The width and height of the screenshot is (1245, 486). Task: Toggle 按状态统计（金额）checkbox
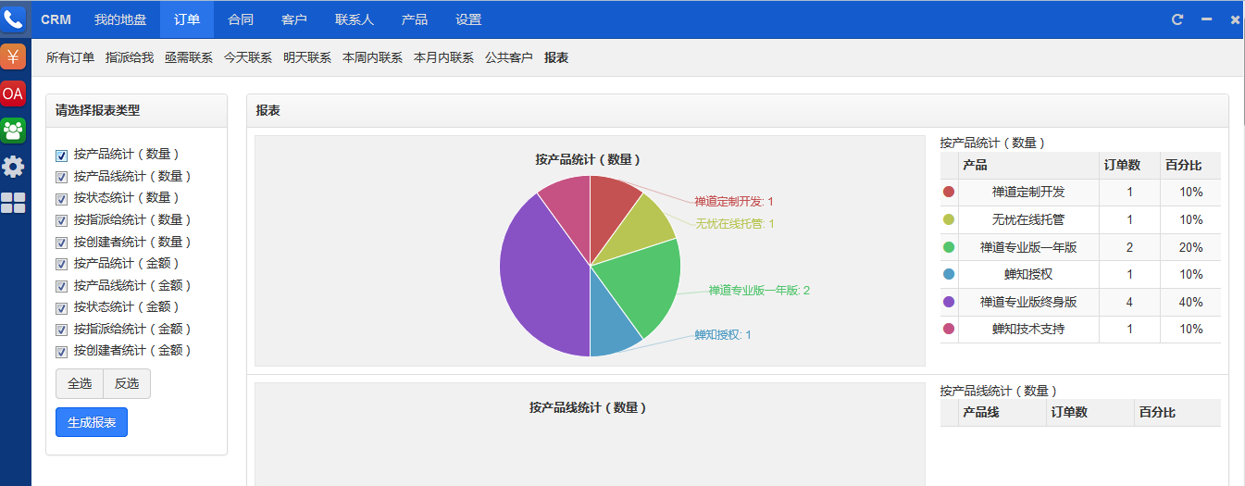point(62,308)
